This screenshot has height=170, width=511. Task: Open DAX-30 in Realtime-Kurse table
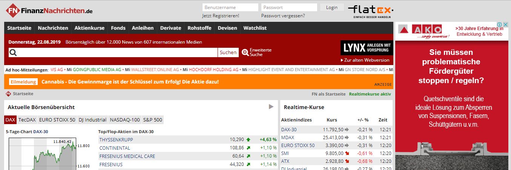(x=289, y=129)
